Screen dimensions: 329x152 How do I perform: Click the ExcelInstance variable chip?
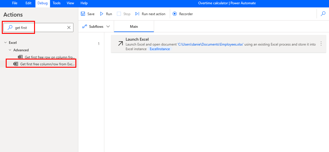click(x=160, y=49)
